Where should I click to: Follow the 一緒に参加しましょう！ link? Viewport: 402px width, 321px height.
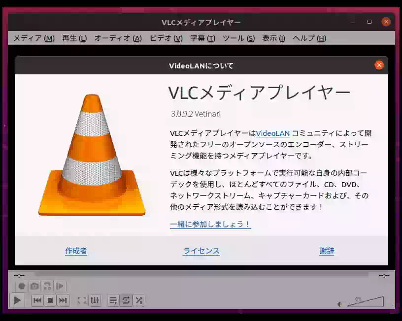[x=210, y=225]
